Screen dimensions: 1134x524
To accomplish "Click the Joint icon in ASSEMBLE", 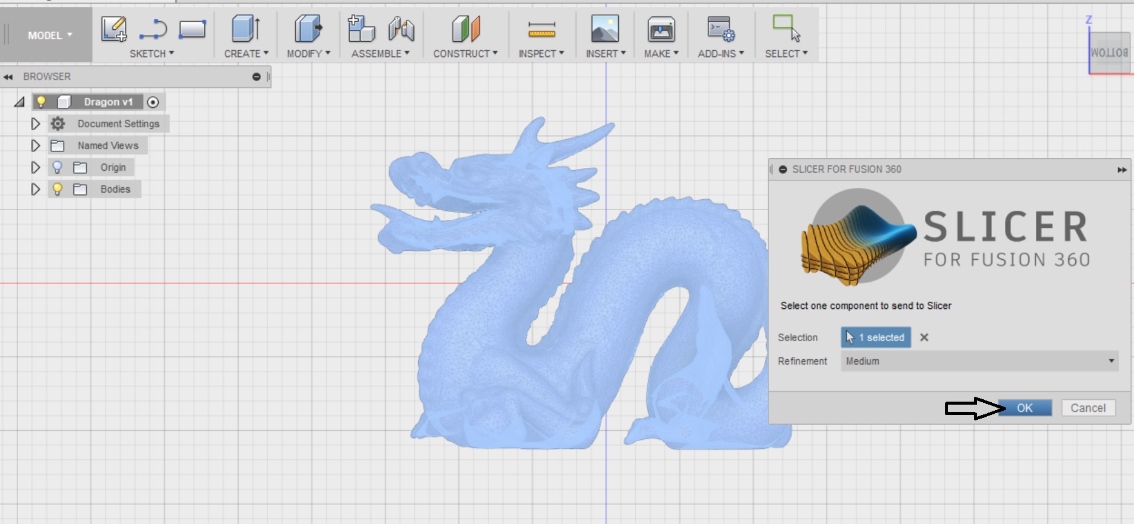I will click(x=401, y=28).
